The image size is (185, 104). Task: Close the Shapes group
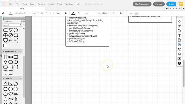tap(21, 78)
